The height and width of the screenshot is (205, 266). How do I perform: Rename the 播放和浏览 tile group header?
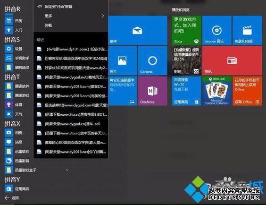pos(180,10)
